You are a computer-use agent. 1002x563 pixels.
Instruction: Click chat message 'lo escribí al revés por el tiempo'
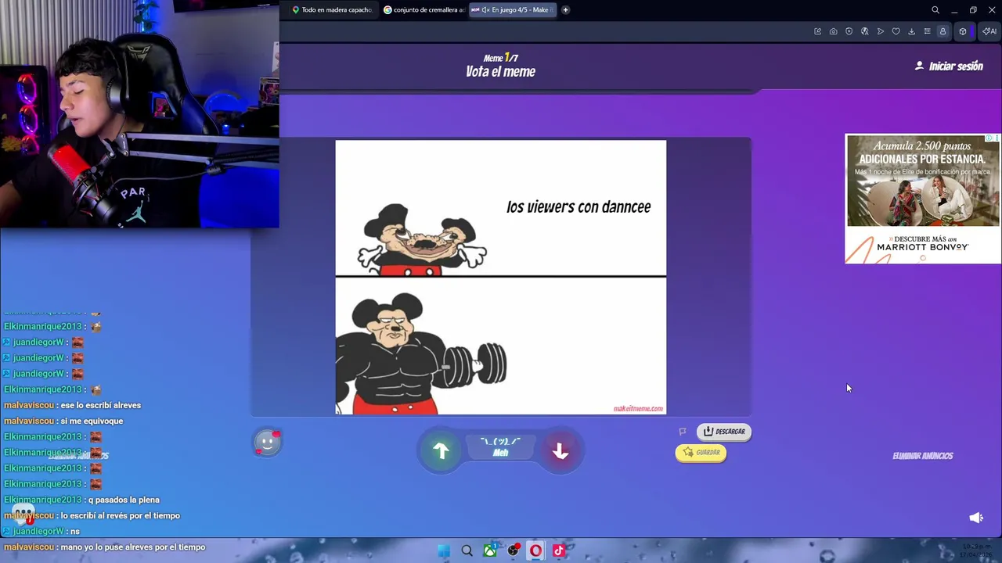[x=120, y=515]
